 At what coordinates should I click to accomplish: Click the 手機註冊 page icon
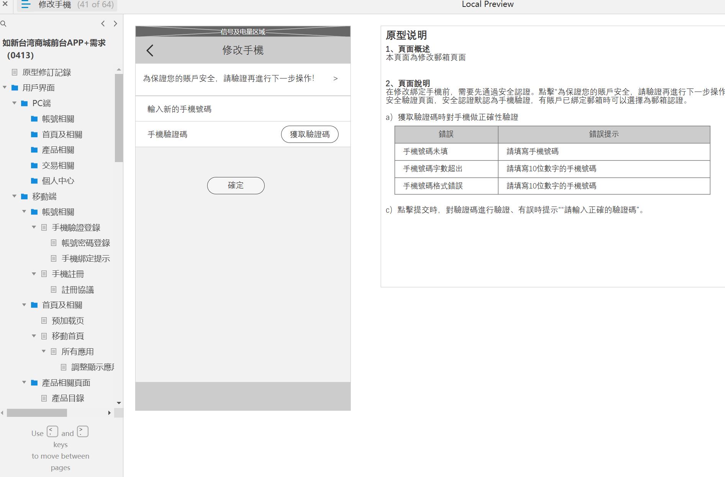44,274
